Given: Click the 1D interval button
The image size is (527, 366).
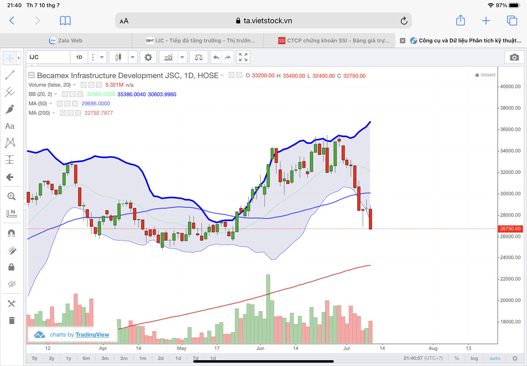Looking at the screenshot, I should pos(79,57).
